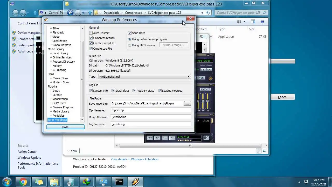Toggle the Winamp EQ window button
The width and height of the screenshot is (332, 187).
point(203,70)
